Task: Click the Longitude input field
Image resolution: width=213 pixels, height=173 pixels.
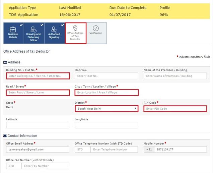Action: coord(106,125)
